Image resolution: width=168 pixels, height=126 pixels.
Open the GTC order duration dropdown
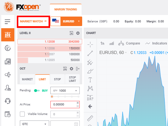[x=35, y=124]
